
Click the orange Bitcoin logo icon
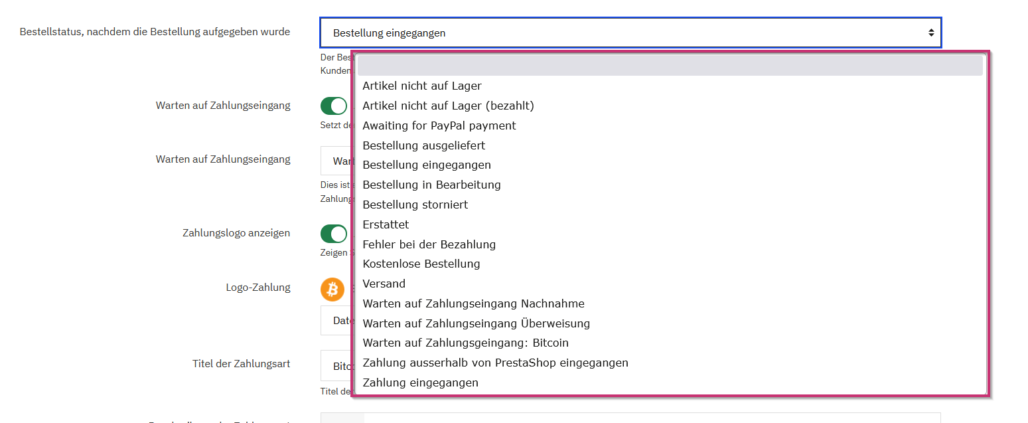332,289
